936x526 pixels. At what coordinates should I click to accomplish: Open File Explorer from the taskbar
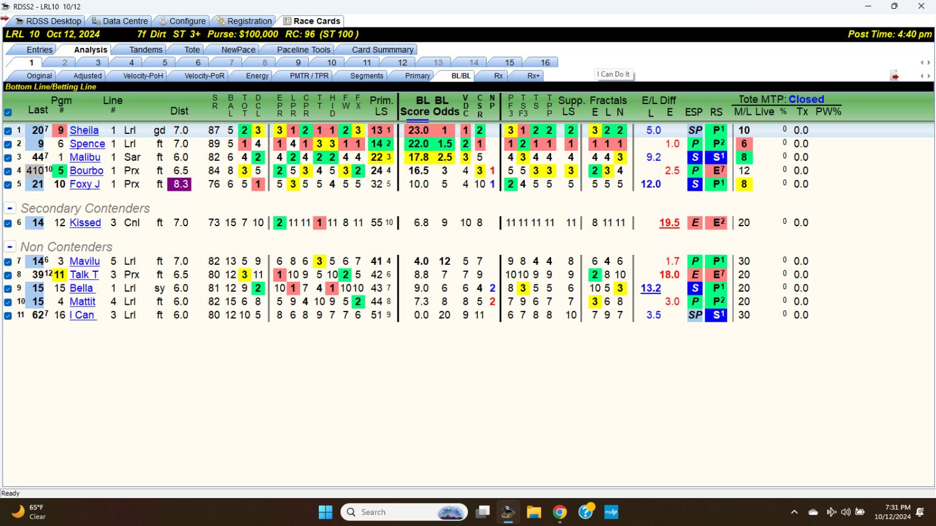click(x=534, y=512)
